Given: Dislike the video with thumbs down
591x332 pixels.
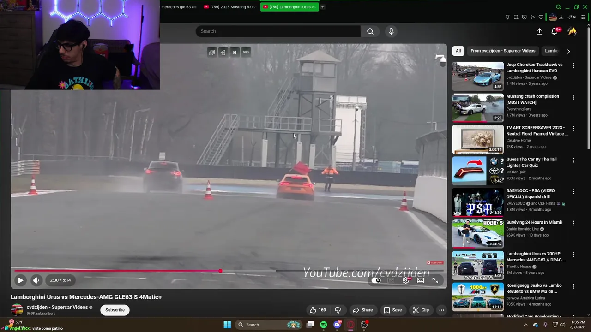Looking at the screenshot, I should [x=338, y=310].
